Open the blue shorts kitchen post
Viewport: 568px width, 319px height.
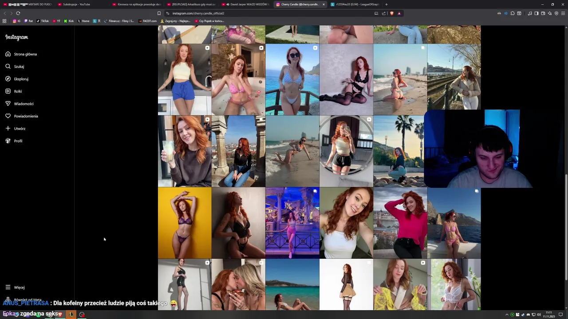click(x=185, y=79)
